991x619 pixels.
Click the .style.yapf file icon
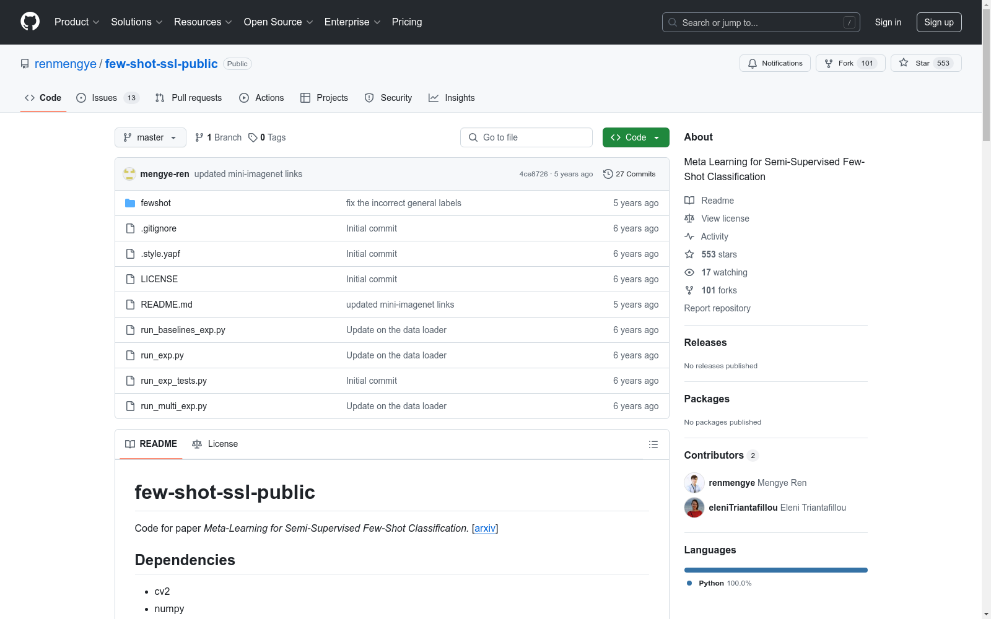click(130, 254)
